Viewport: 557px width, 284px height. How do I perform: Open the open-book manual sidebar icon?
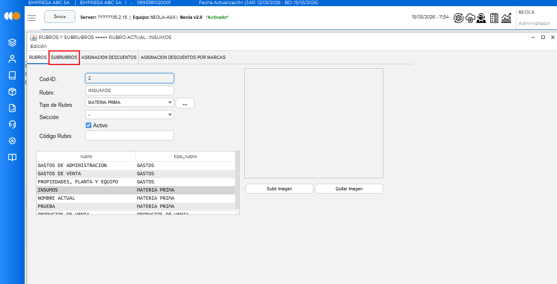point(12,157)
